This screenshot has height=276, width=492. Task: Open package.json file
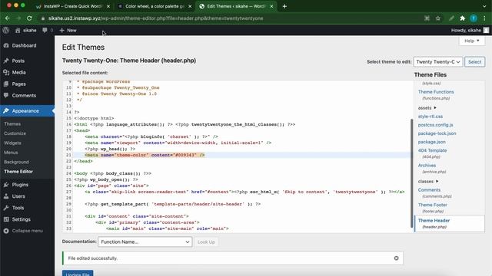pyautogui.click(x=432, y=142)
